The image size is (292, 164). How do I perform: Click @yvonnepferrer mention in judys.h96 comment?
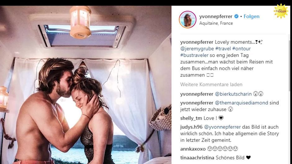tap(222, 127)
